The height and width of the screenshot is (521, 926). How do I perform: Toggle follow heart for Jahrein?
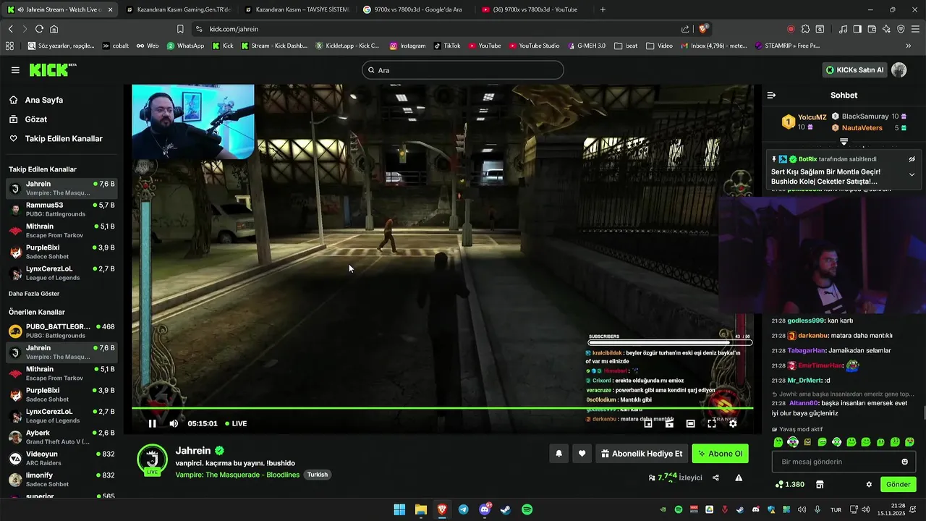[582, 454]
